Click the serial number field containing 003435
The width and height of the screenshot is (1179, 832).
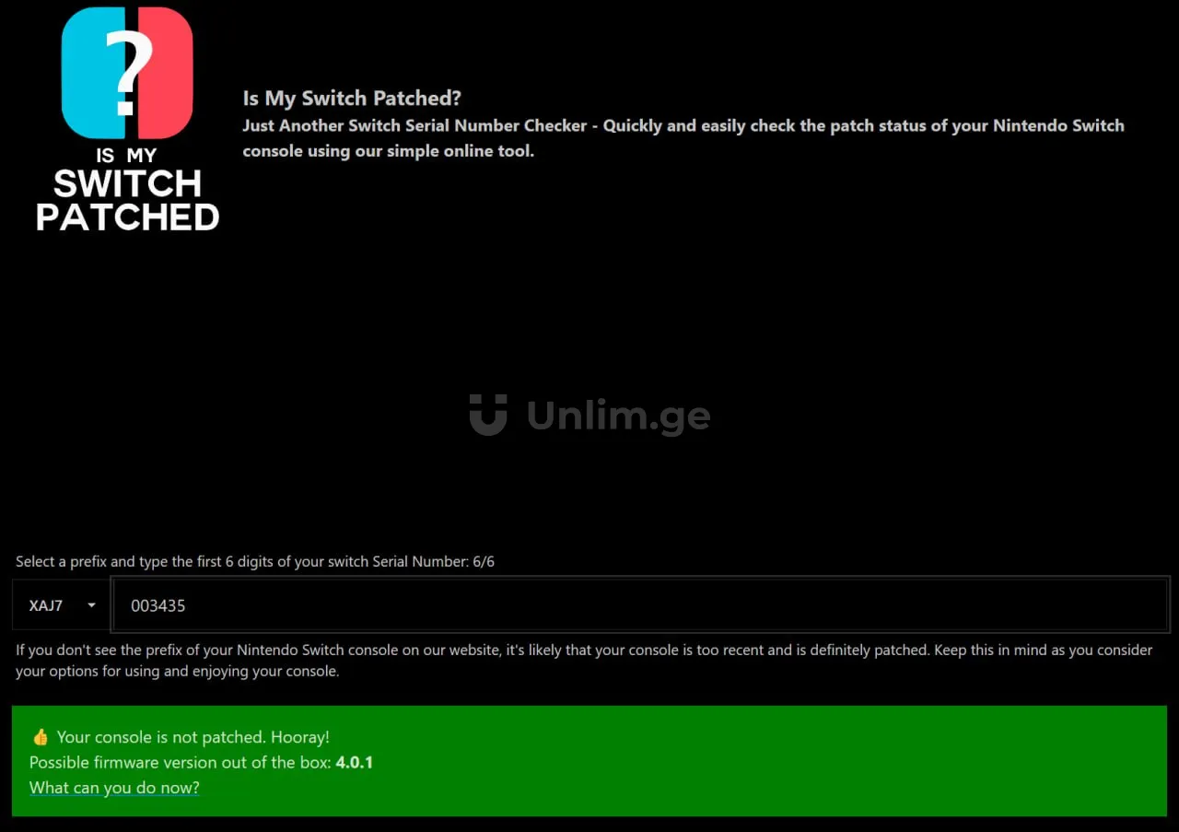(x=640, y=605)
